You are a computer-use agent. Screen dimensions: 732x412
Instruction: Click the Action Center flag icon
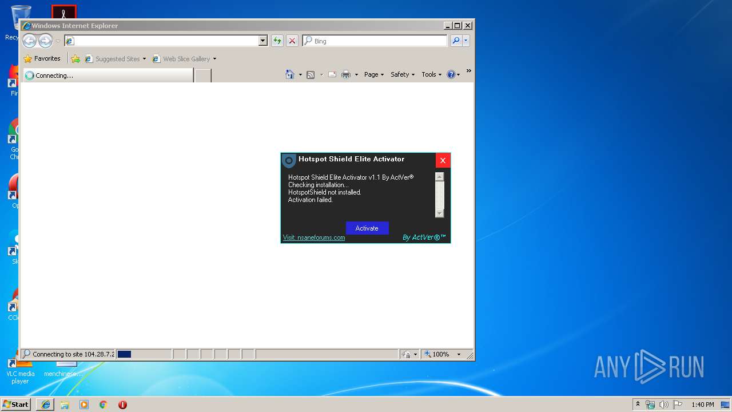(x=678, y=404)
